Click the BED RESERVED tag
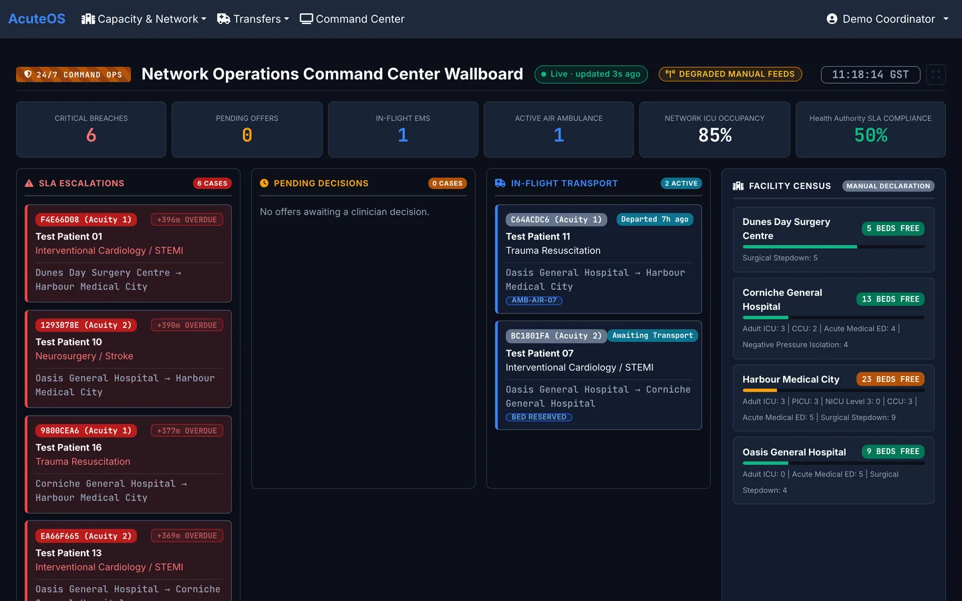 point(539,417)
